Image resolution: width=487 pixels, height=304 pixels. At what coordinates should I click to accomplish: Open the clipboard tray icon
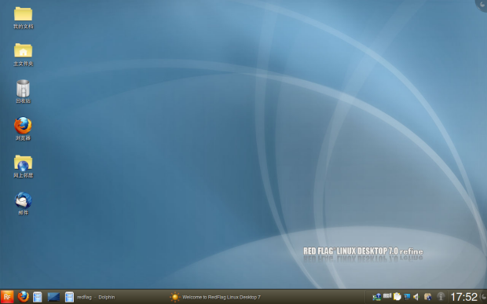[x=397, y=297]
